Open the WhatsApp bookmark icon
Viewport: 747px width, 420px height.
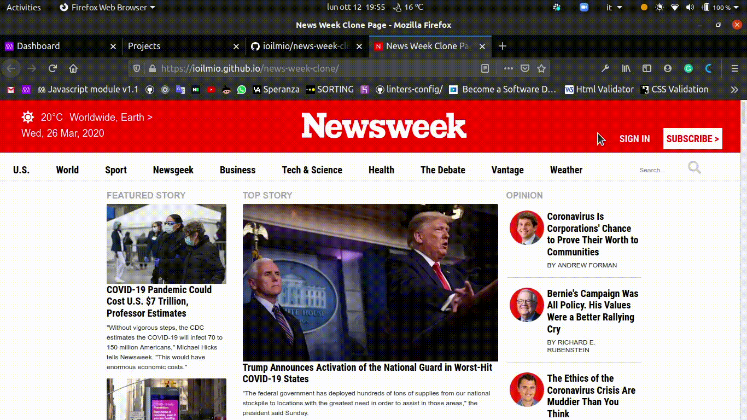pos(242,90)
